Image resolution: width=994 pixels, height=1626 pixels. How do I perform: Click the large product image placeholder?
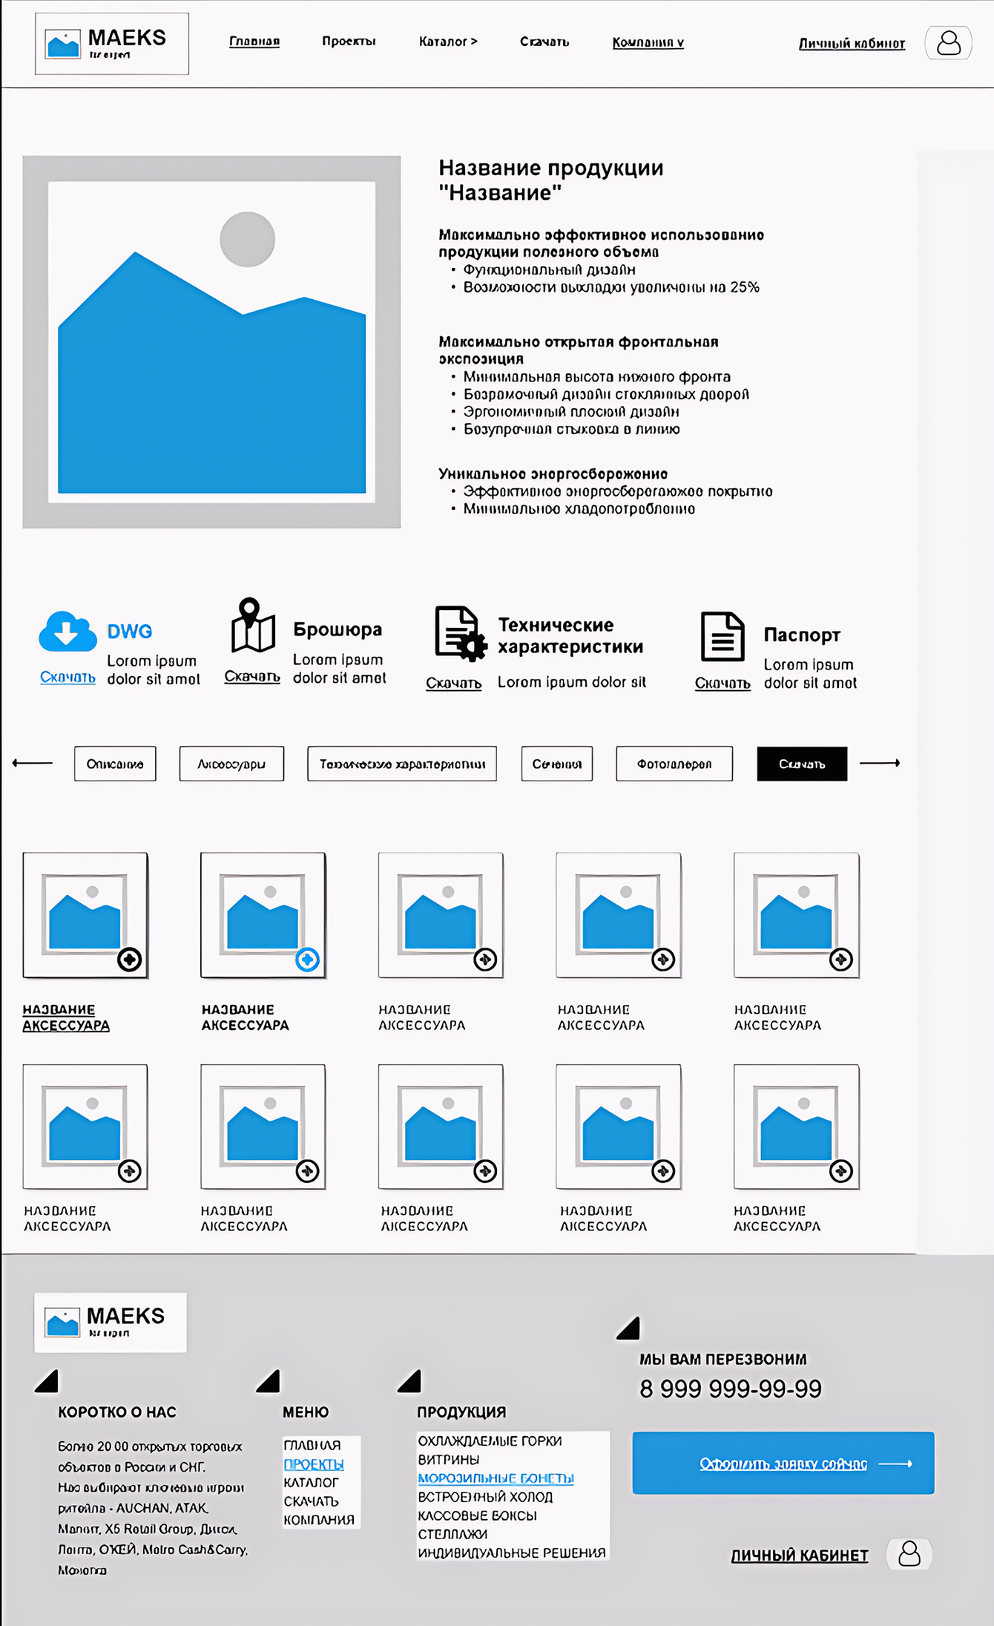tap(211, 342)
